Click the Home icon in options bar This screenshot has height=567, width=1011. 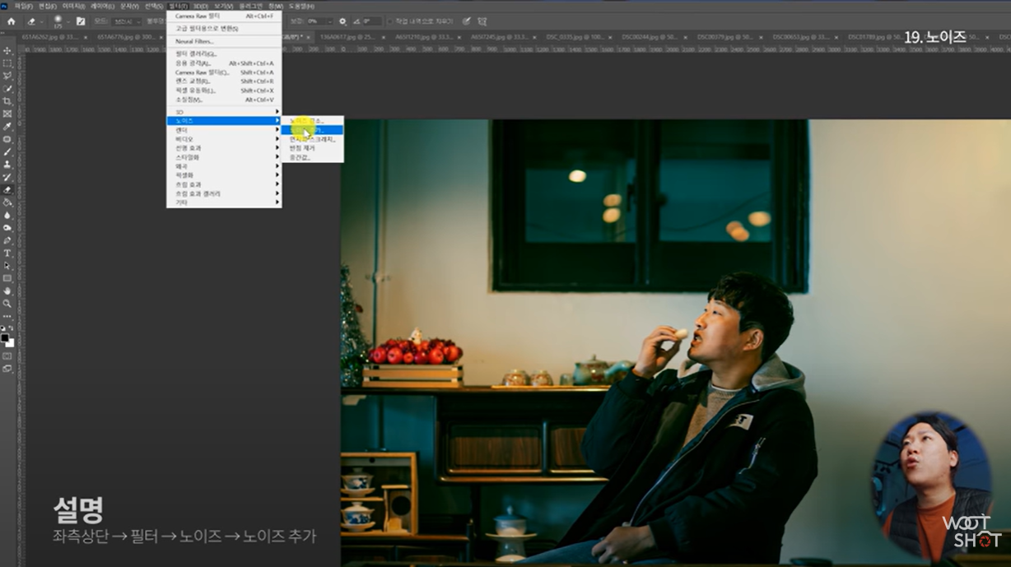(x=11, y=21)
